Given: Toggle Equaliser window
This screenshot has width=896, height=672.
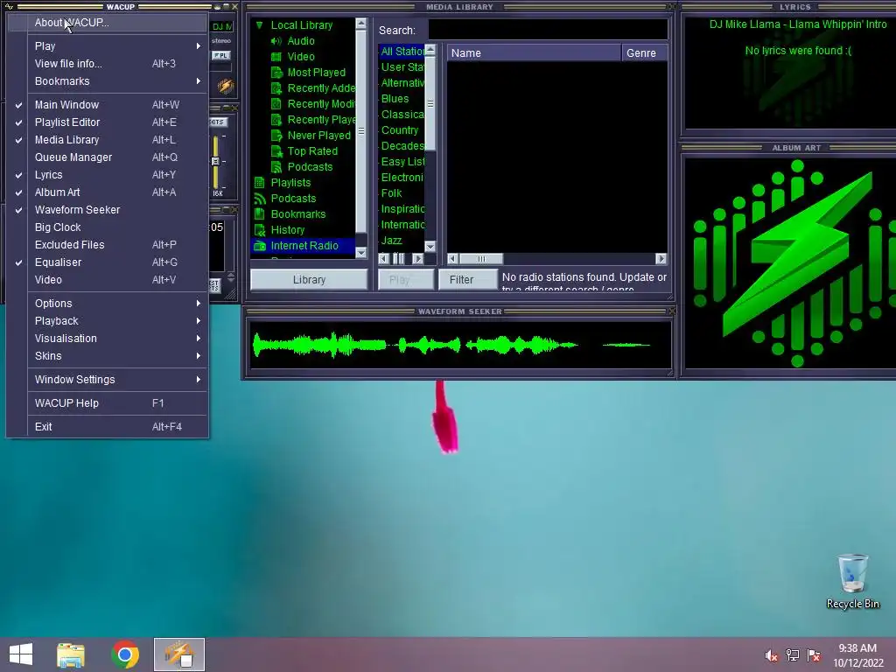Looking at the screenshot, I should (108, 262).
